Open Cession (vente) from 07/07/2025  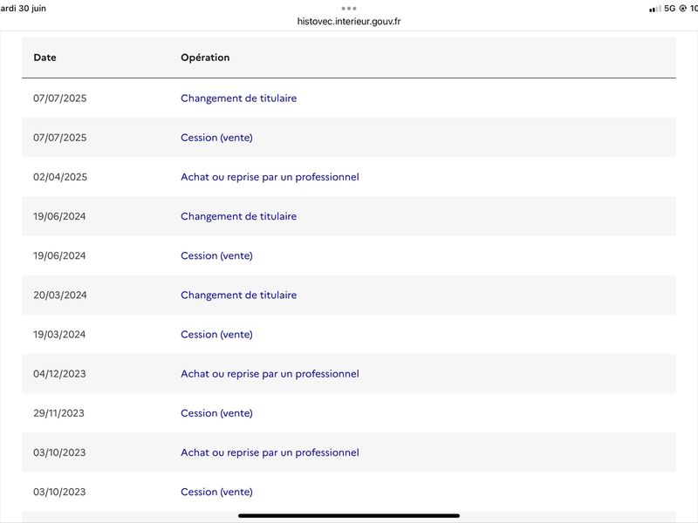click(216, 138)
